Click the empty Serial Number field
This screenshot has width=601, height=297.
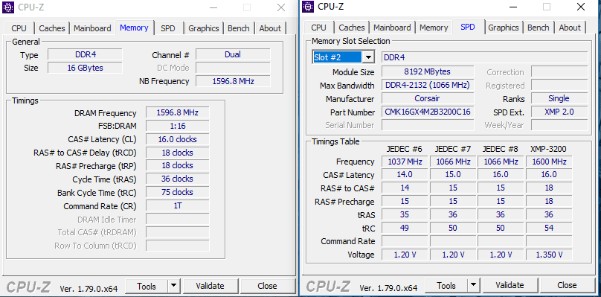[x=428, y=125]
